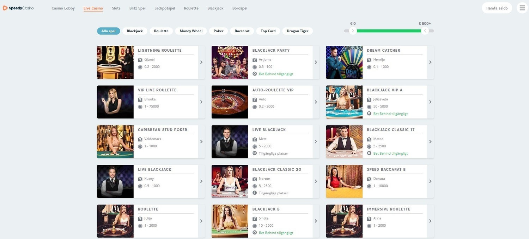Click the SpeedyCasino logo
This screenshot has width=529, height=239.
pyautogui.click(x=18, y=8)
